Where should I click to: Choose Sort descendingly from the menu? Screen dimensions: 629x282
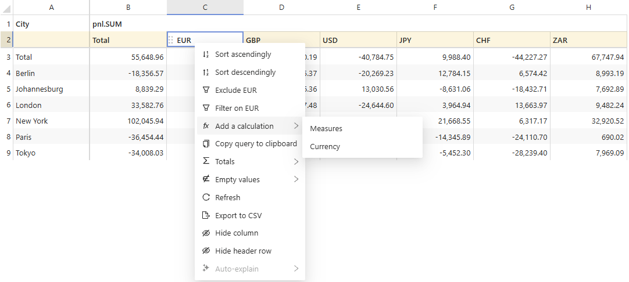point(250,73)
